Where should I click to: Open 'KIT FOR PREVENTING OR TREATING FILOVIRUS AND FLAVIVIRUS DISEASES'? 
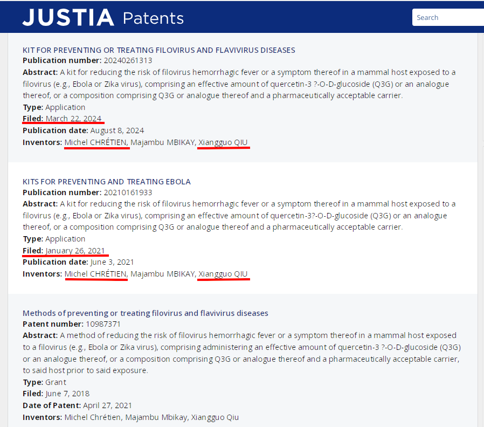[x=159, y=50]
